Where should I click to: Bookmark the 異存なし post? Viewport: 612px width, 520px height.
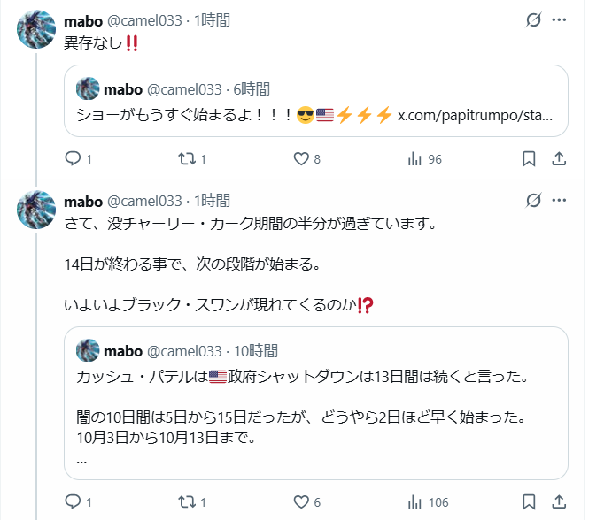pyautogui.click(x=529, y=159)
